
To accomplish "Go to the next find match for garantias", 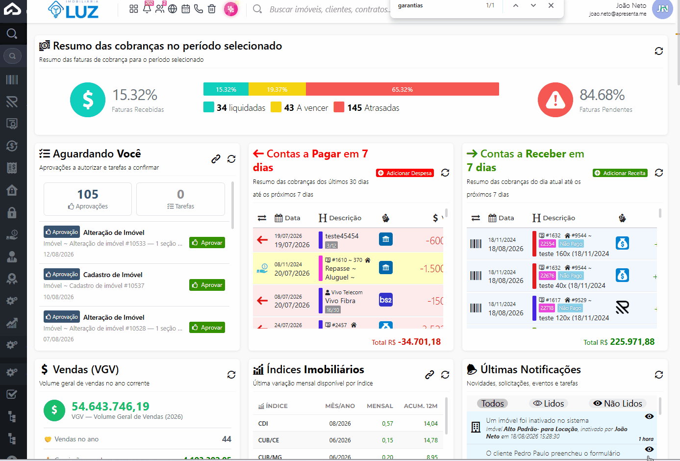I will coord(533,5).
